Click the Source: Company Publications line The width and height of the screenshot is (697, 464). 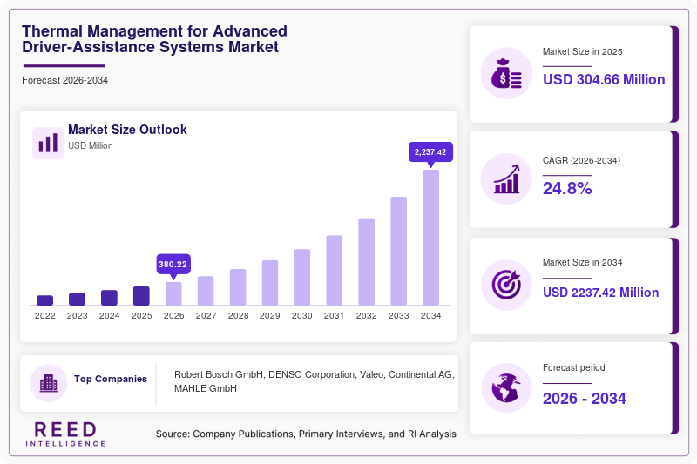(306, 434)
